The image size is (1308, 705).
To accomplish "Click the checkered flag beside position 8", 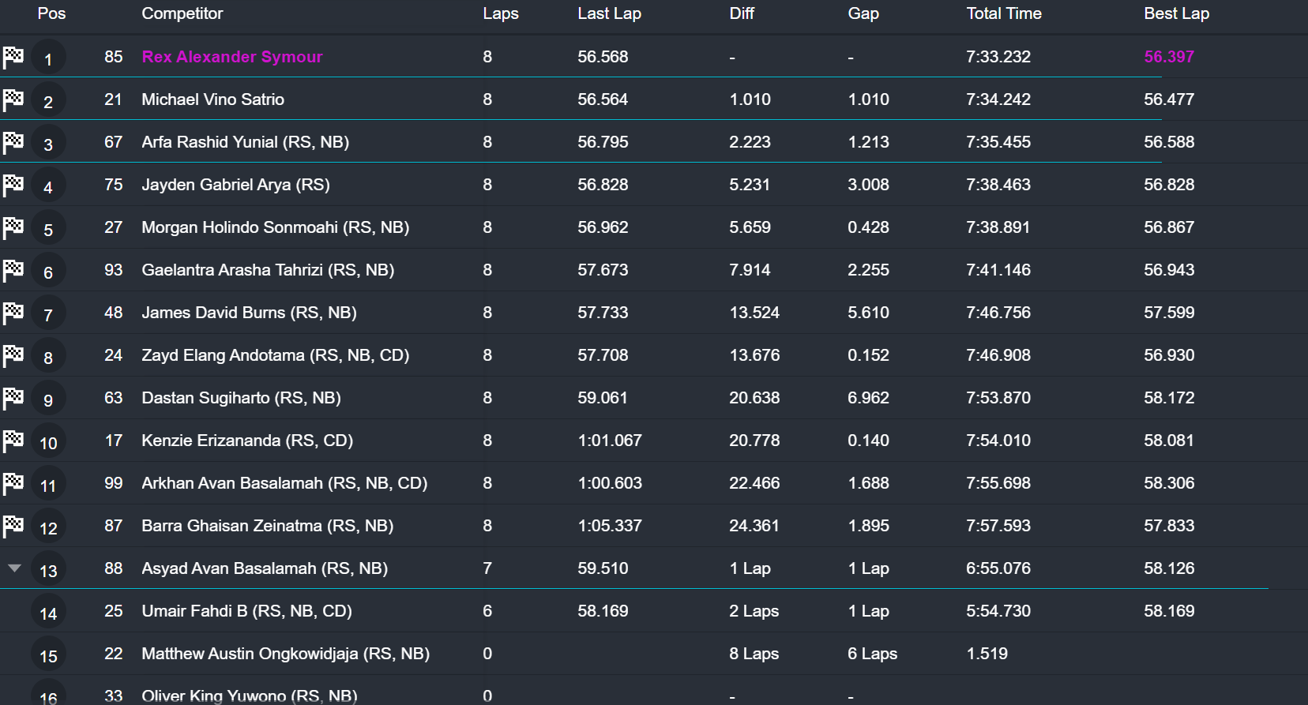I will tap(13, 355).
